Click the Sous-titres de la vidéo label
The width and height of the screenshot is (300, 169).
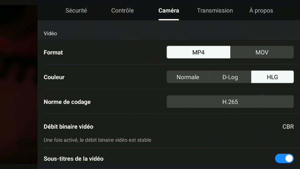[73, 159]
